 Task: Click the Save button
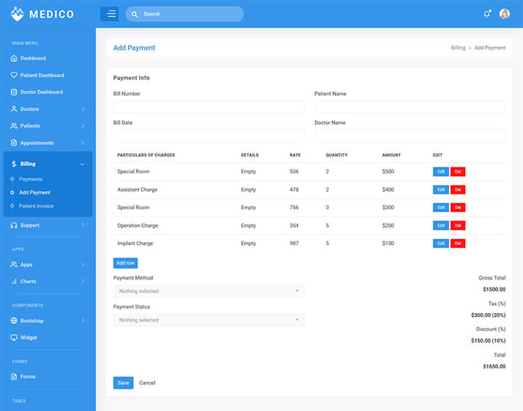point(123,383)
